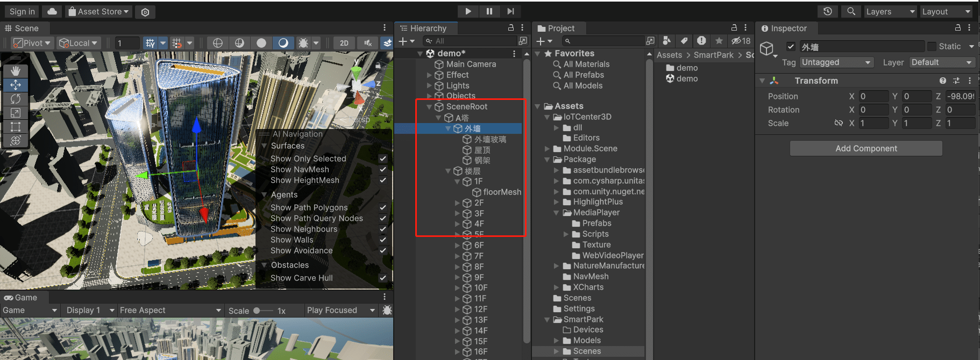Select the Hand view tool
Viewport: 980px width, 360px height.
(x=16, y=70)
